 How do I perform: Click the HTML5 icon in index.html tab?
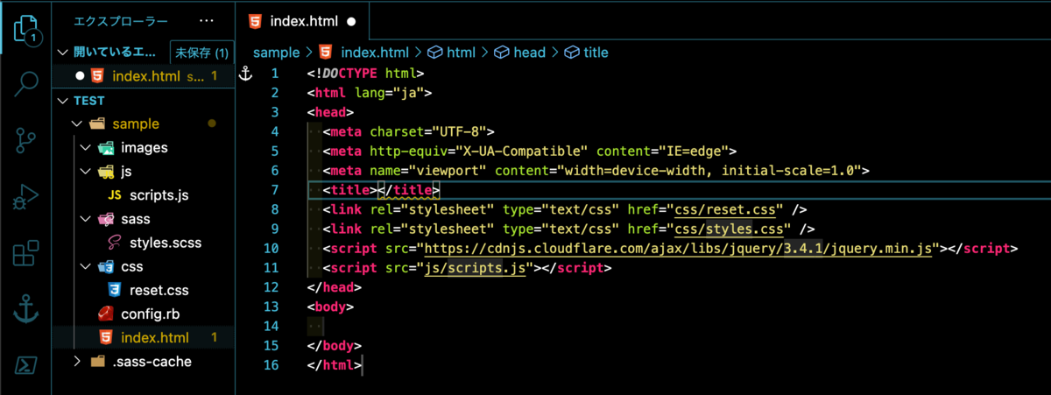tap(256, 21)
